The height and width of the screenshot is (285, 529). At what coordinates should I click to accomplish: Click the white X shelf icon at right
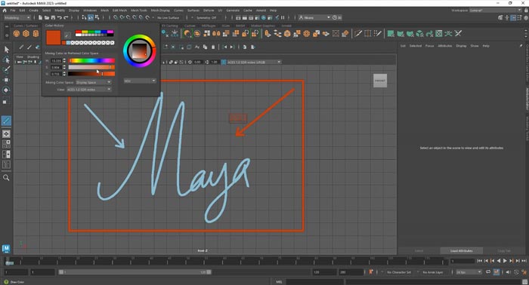tap(458, 33)
